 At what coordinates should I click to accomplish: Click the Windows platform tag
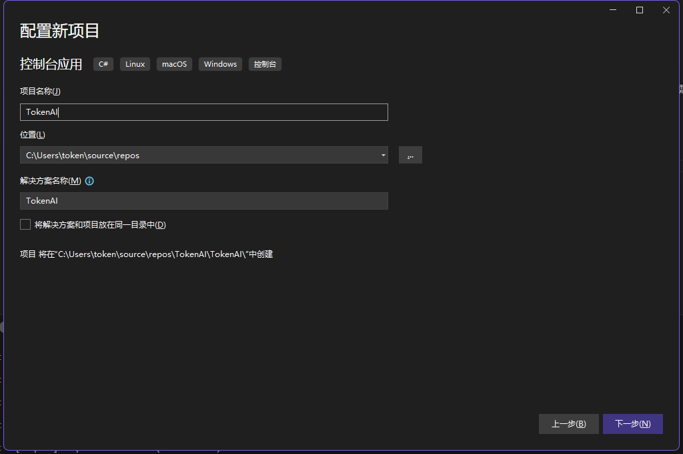click(x=220, y=64)
